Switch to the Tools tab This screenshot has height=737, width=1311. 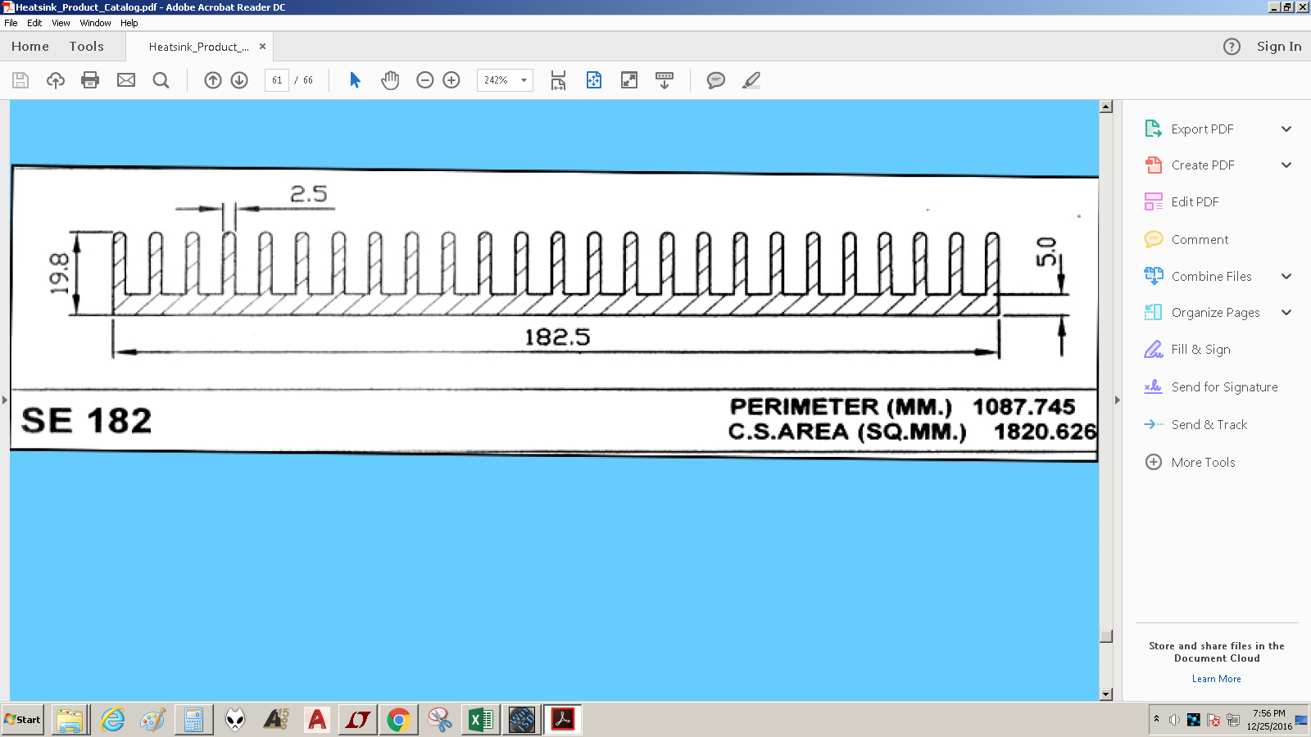tap(87, 47)
